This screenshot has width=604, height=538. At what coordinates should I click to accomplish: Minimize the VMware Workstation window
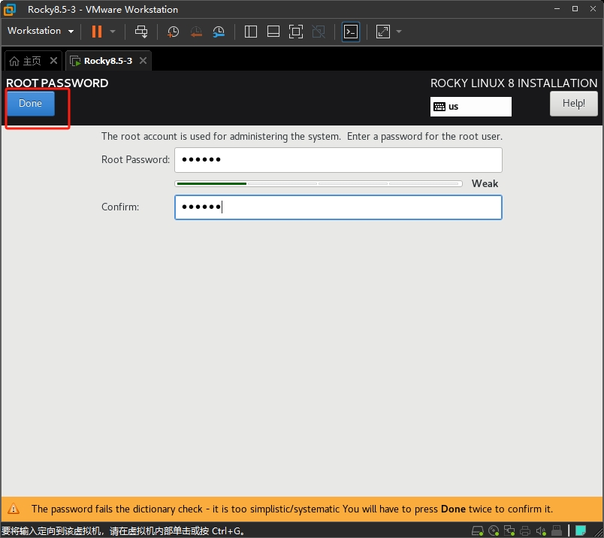557,9
